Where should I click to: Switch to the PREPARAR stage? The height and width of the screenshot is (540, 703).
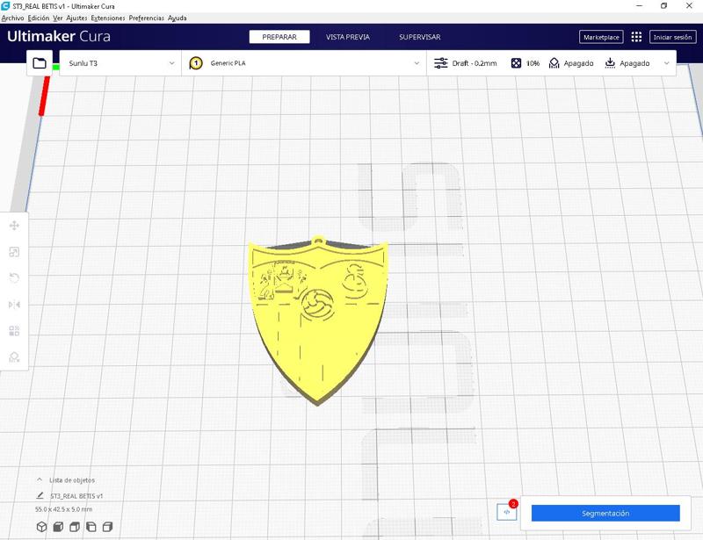click(x=279, y=37)
